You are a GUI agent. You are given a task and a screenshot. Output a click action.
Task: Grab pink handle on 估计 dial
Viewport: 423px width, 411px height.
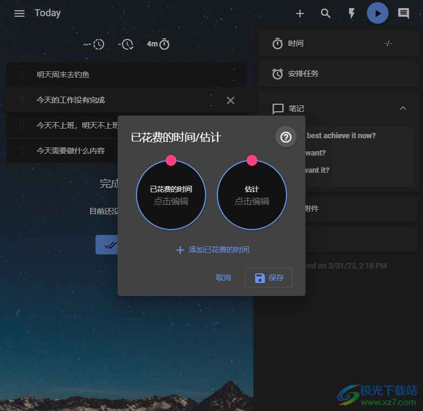coord(252,160)
